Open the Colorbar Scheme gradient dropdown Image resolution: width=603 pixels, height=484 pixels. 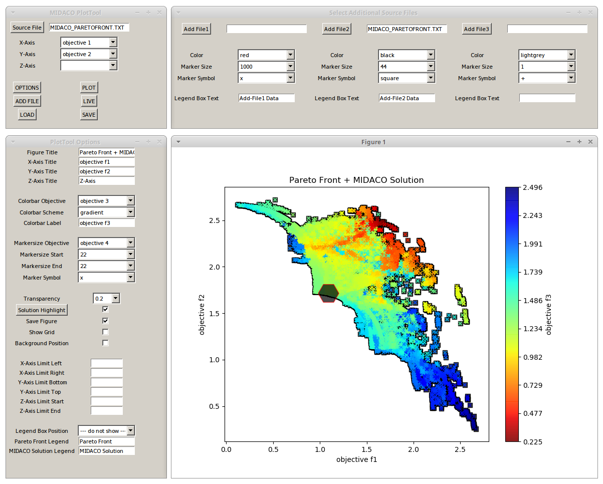106,212
